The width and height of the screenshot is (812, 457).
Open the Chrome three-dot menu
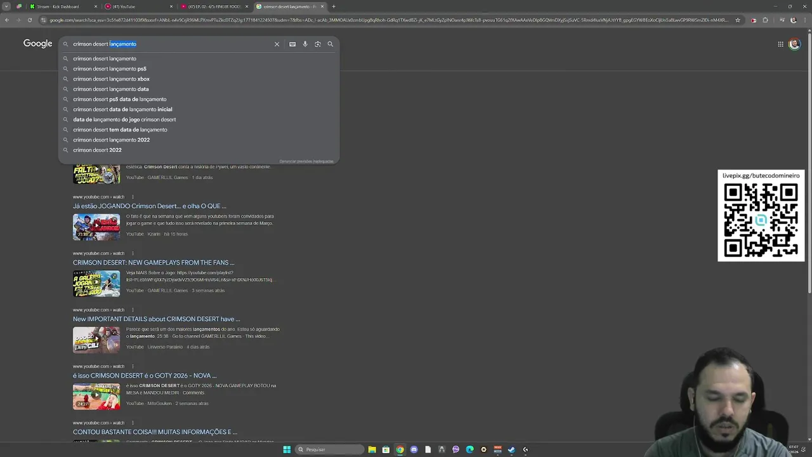[x=805, y=20]
